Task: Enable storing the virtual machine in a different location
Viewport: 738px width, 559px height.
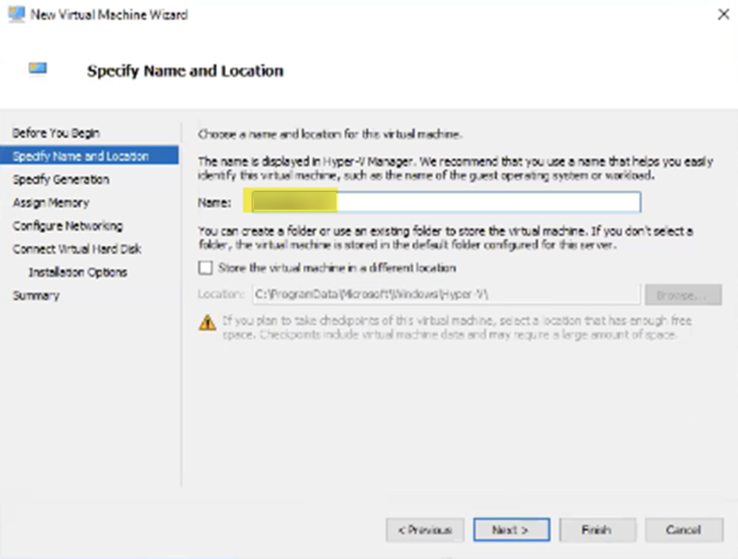Action: pos(205,268)
